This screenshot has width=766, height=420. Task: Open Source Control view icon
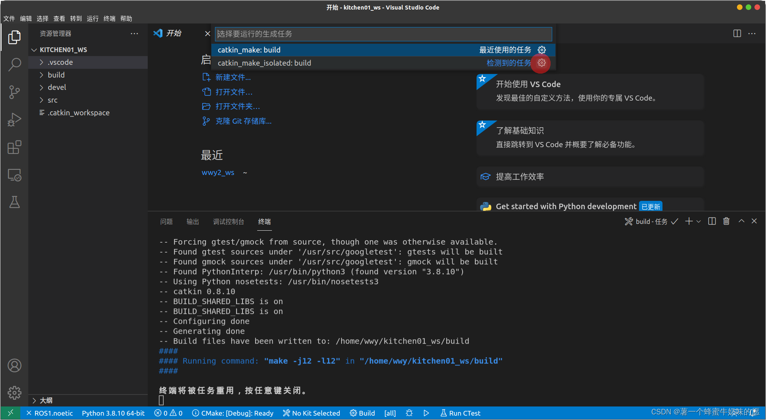pyautogui.click(x=14, y=92)
